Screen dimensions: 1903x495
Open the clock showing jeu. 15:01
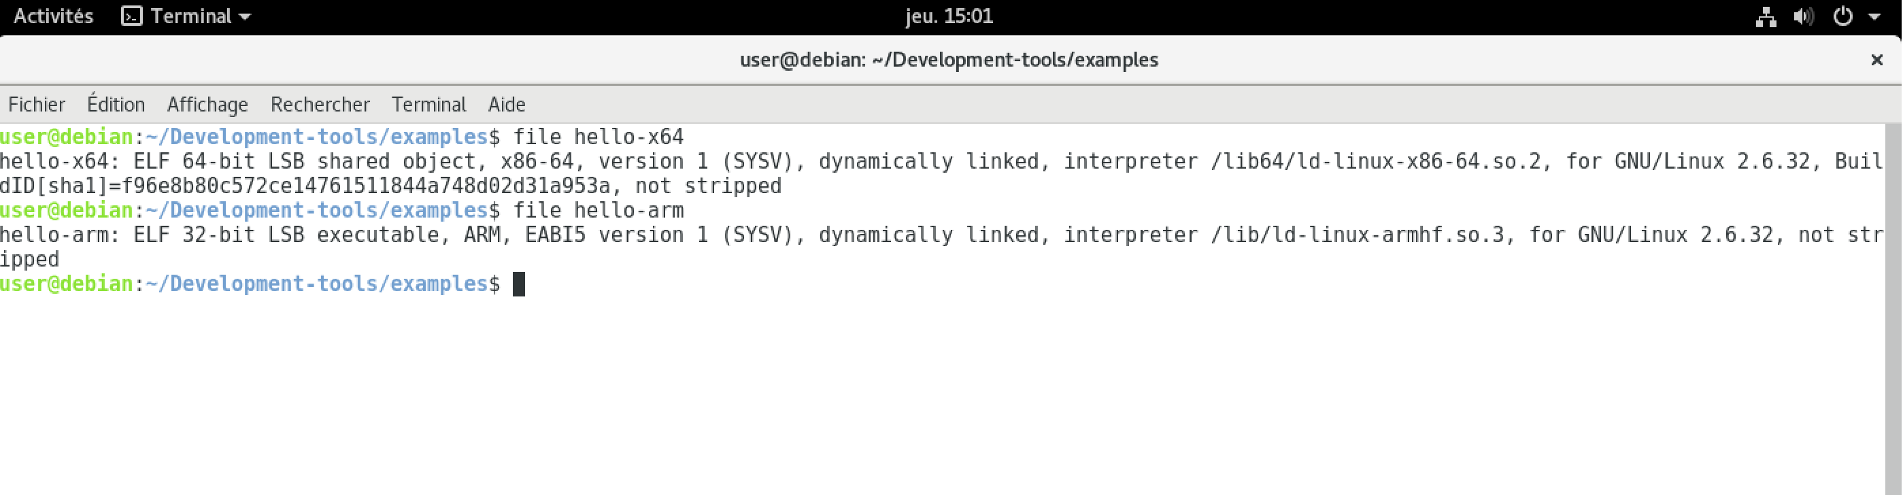click(949, 16)
